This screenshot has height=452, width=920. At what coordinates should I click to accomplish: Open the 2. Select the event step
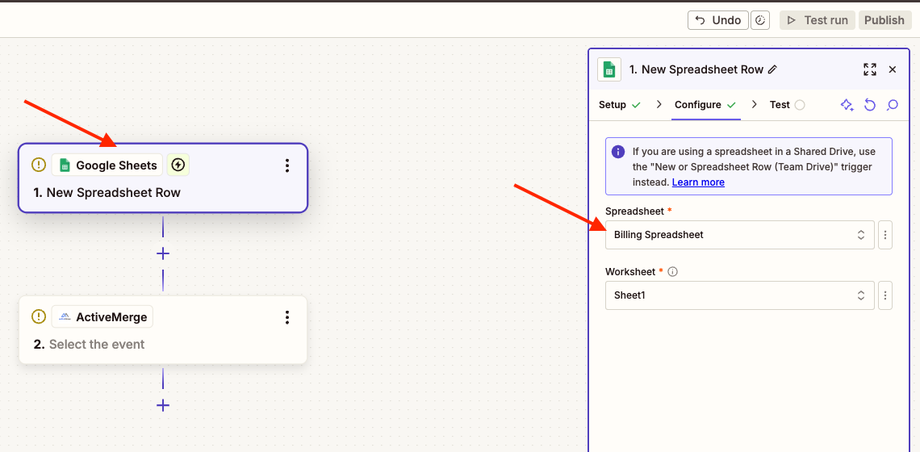(162, 330)
